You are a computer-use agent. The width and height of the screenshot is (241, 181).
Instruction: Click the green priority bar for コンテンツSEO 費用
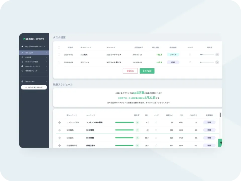click(124, 122)
